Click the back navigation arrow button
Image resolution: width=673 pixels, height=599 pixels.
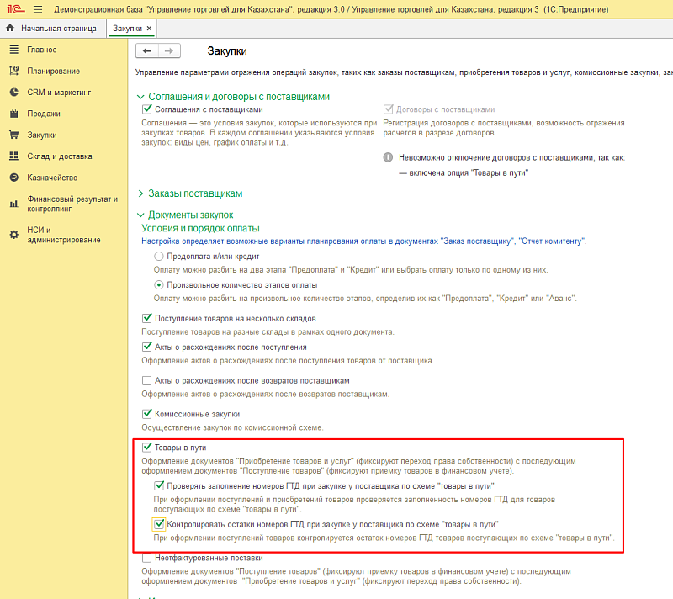click(x=147, y=51)
